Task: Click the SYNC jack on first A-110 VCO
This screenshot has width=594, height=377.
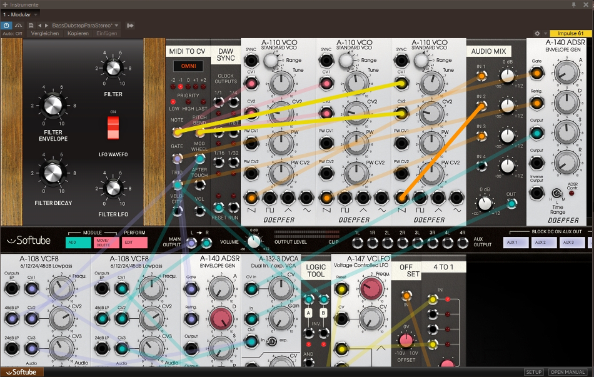Action: tap(251, 60)
